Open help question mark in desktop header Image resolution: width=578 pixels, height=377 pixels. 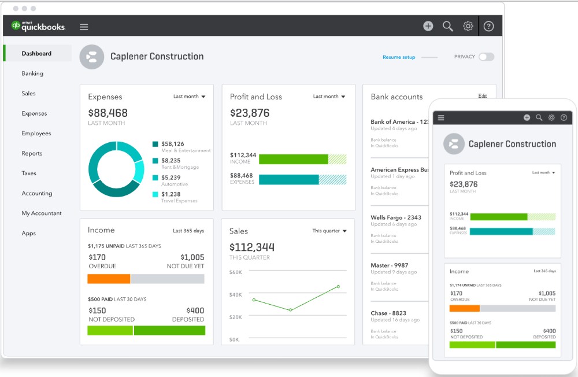[489, 26]
